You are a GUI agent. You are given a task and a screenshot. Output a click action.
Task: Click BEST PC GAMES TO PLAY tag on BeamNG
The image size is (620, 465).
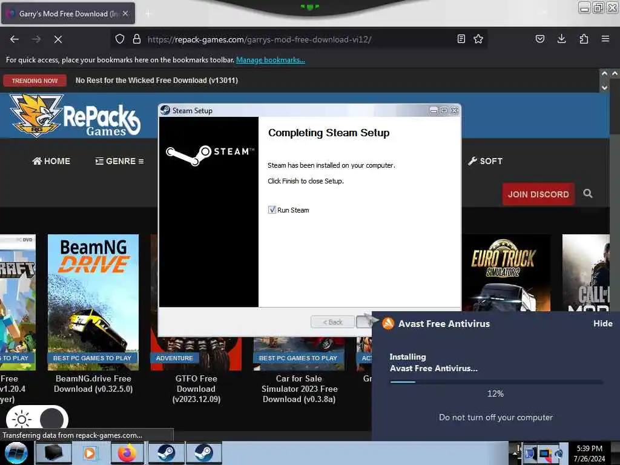click(92, 358)
